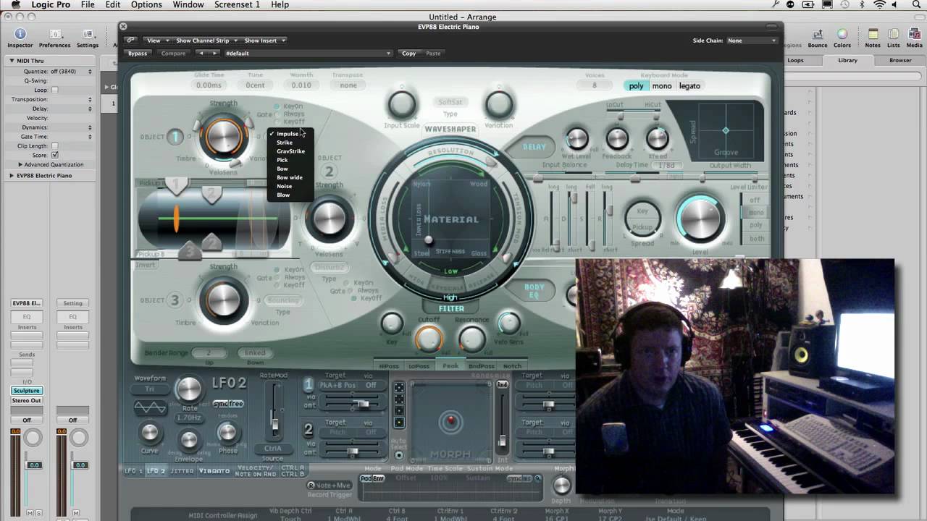
Task: Click the Stereo Out output slot
Action: tap(27, 400)
